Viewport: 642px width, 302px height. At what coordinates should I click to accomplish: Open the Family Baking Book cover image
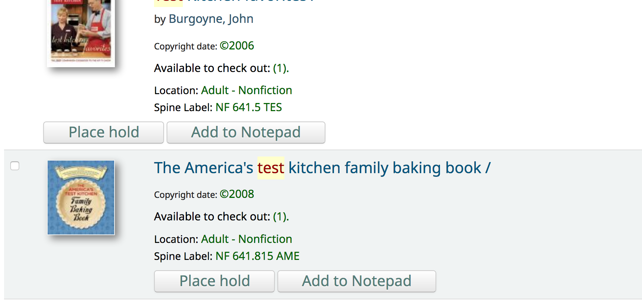[81, 198]
